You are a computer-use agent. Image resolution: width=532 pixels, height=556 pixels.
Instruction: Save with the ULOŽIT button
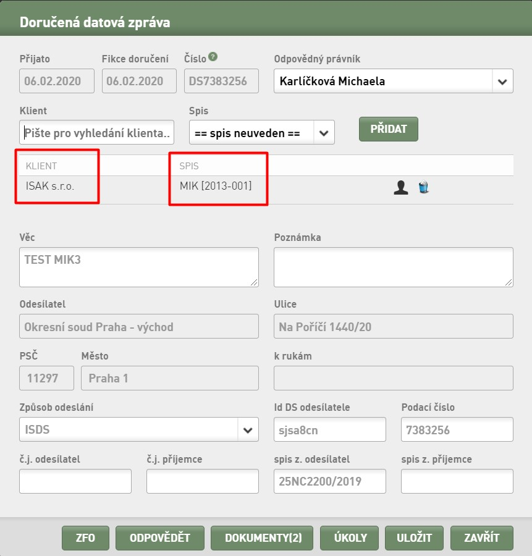point(414,538)
